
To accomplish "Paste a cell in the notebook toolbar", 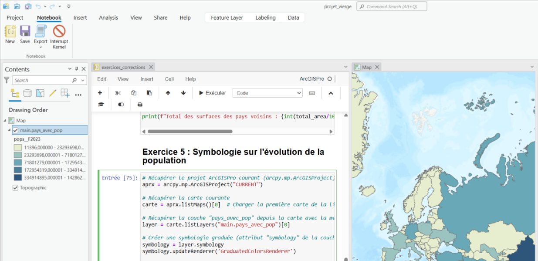I will pos(149,93).
